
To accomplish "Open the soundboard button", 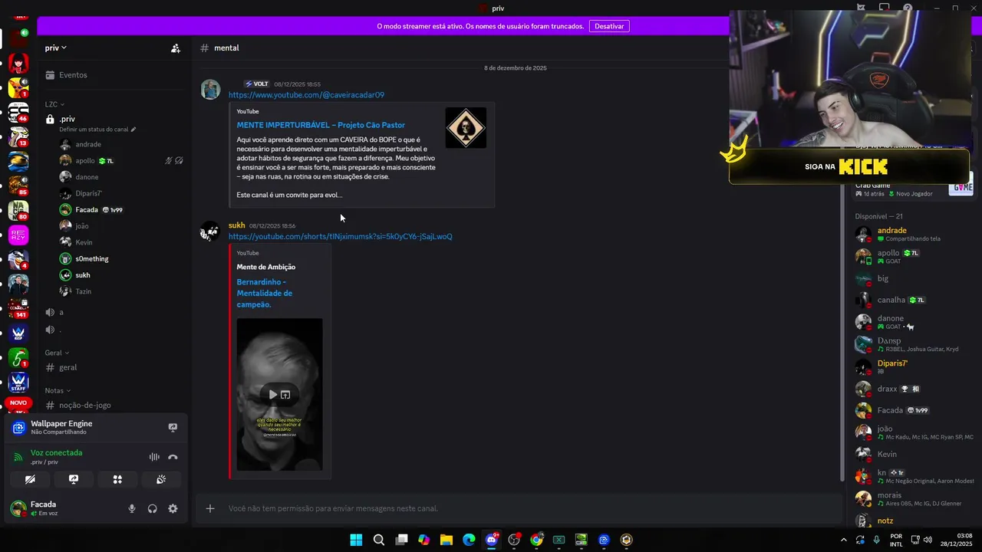I will pyautogui.click(x=161, y=479).
